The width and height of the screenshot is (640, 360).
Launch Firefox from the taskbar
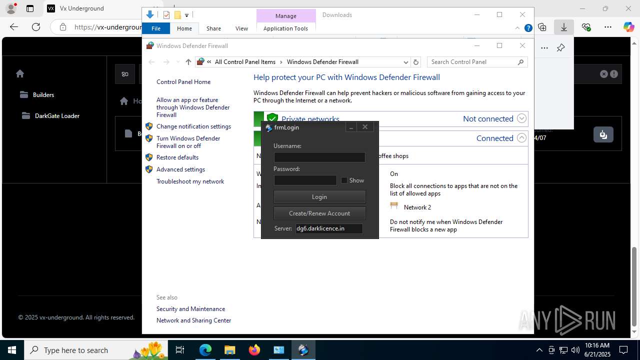[x=254, y=350]
